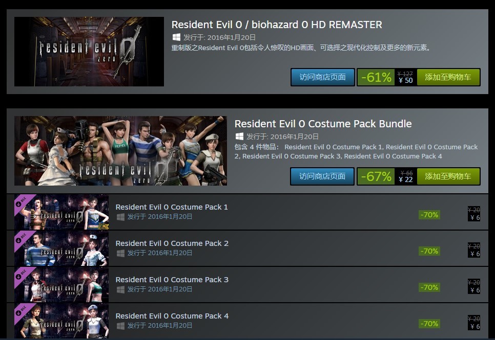Click Costume Pack Bundle banner image
Viewport: 495px width, 340px height.
click(x=120, y=151)
